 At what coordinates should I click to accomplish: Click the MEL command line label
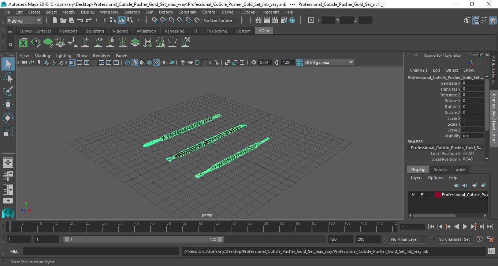(x=14, y=251)
